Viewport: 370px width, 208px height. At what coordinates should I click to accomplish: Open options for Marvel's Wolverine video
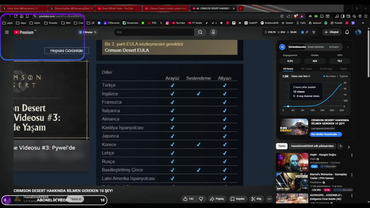(x=352, y=175)
